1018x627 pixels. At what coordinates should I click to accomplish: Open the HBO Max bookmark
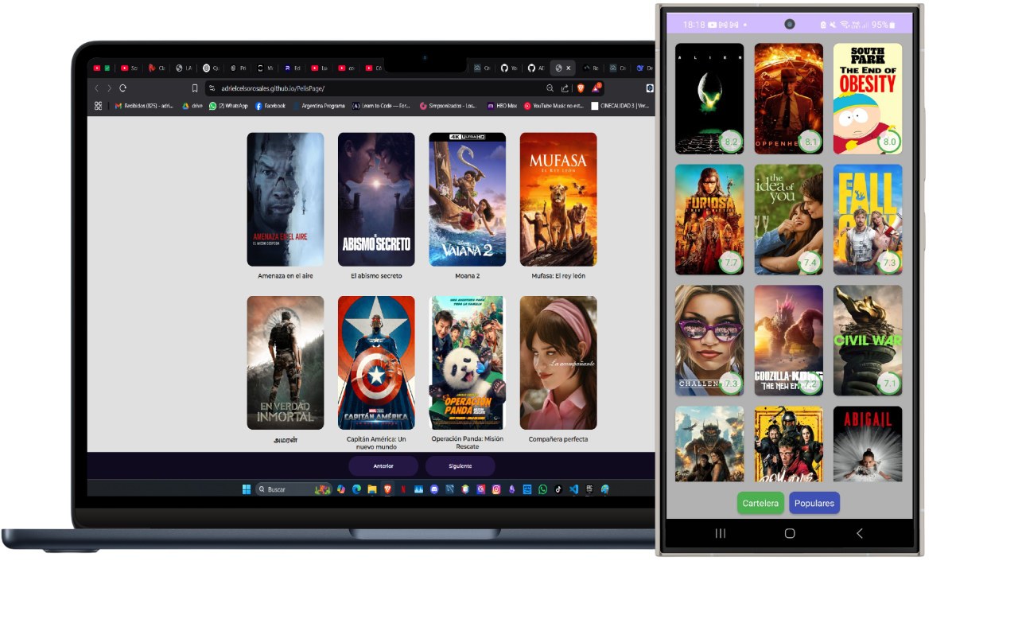click(x=502, y=105)
